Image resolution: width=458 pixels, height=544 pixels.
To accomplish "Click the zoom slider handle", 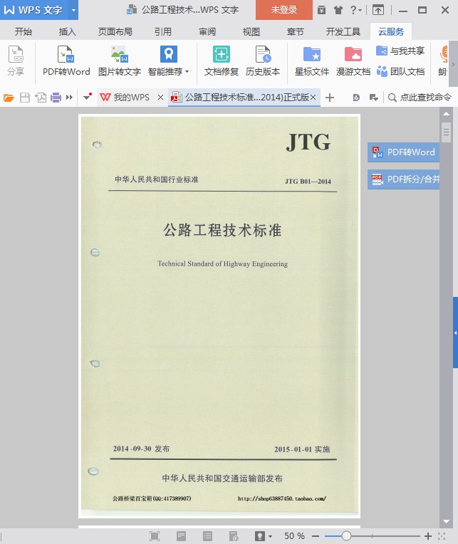I will coord(346,536).
